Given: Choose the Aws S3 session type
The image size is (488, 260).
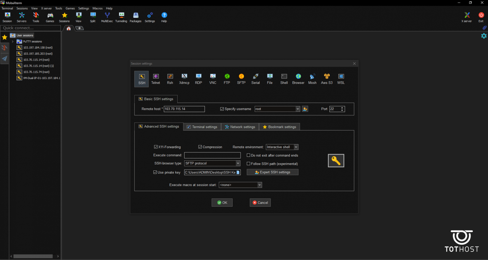Looking at the screenshot, I should [x=327, y=79].
